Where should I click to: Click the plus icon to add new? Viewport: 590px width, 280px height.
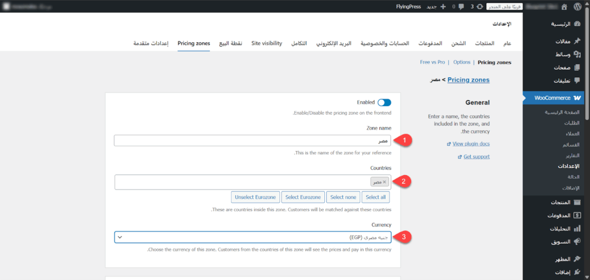tap(442, 6)
